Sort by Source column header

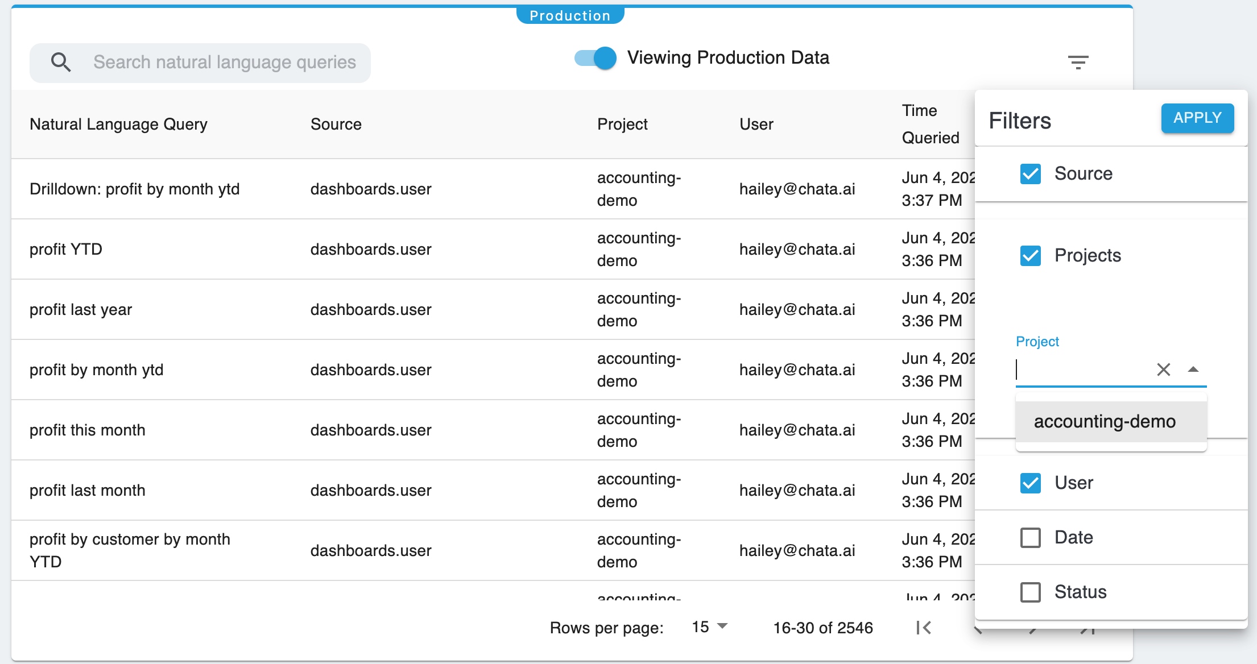tap(336, 125)
